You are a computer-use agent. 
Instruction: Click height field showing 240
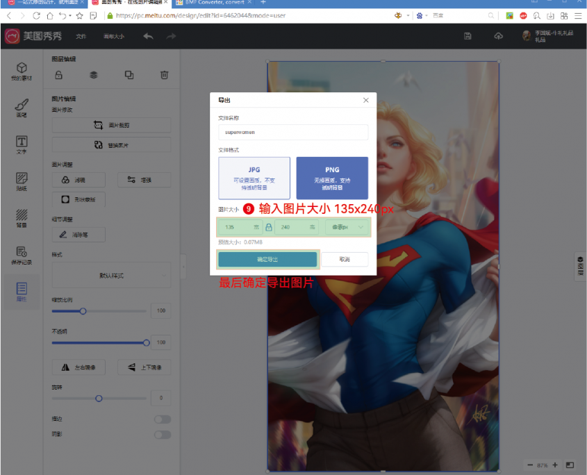297,227
